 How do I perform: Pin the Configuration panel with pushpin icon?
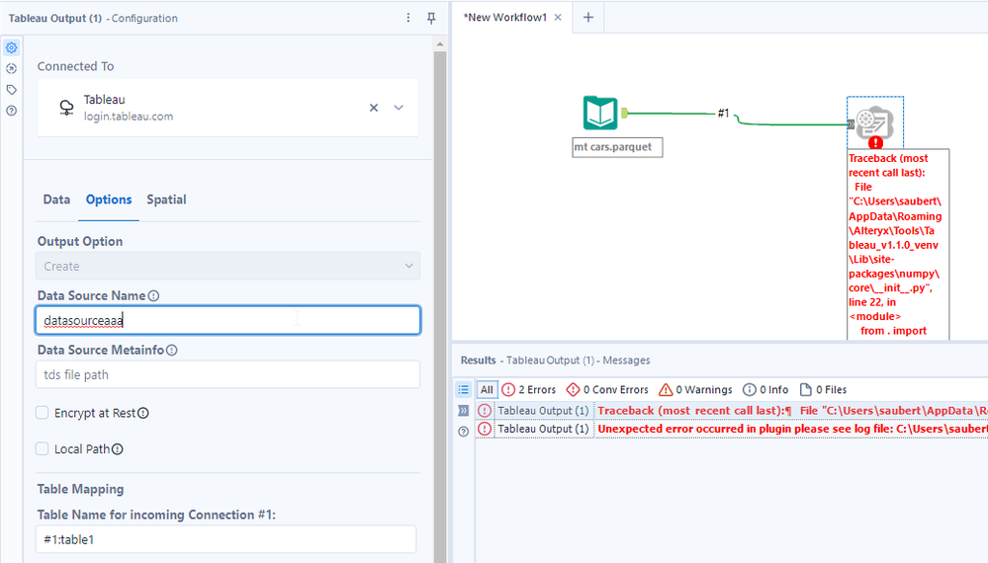pos(431,18)
